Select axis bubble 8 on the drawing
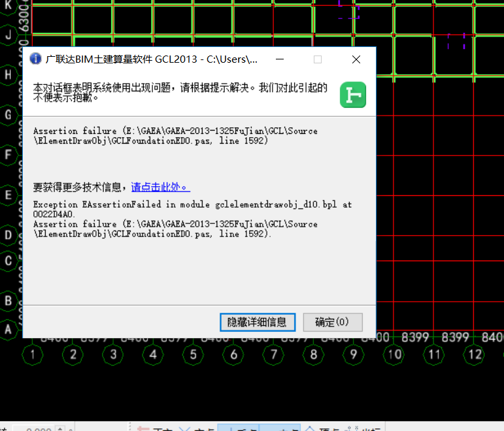 [314, 355]
